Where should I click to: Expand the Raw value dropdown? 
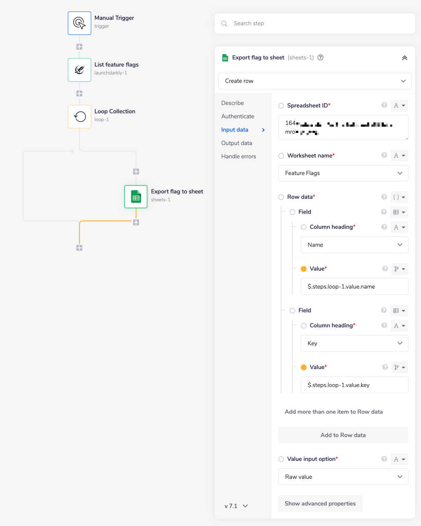click(x=343, y=477)
